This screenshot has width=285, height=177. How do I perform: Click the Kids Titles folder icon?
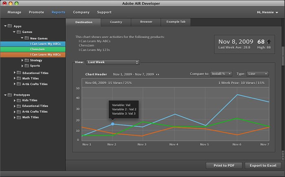pos(19,100)
